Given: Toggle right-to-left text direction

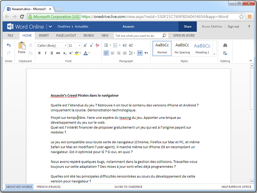Looking at the screenshot, I should tap(146, 53).
